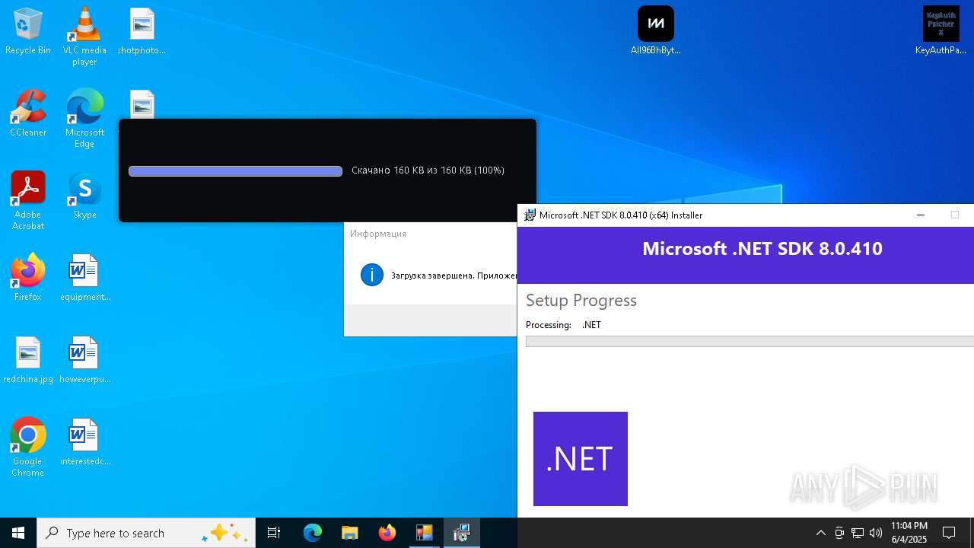The width and height of the screenshot is (974, 548).
Task: Switch to the .NET installer taskbar icon
Action: (x=461, y=533)
